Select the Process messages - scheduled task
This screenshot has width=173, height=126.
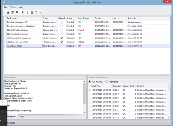pos(87,26)
